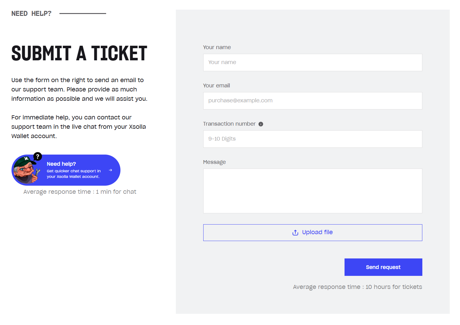Submit form with Send request button
Image resolution: width=460 pixels, height=325 pixels.
click(383, 267)
